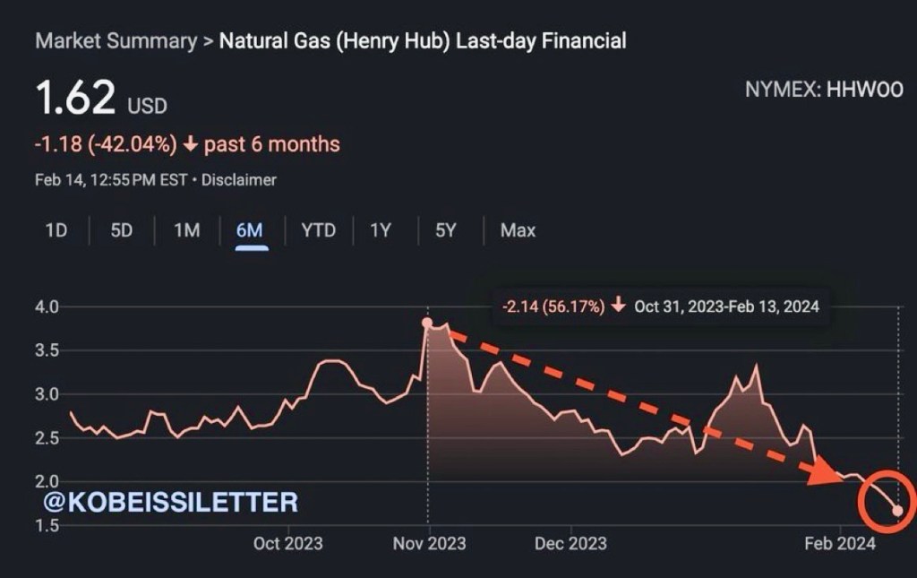Screen dimensions: 917x578
Task: Click the NYMEX: HHW00 ticker label
Action: (x=824, y=90)
